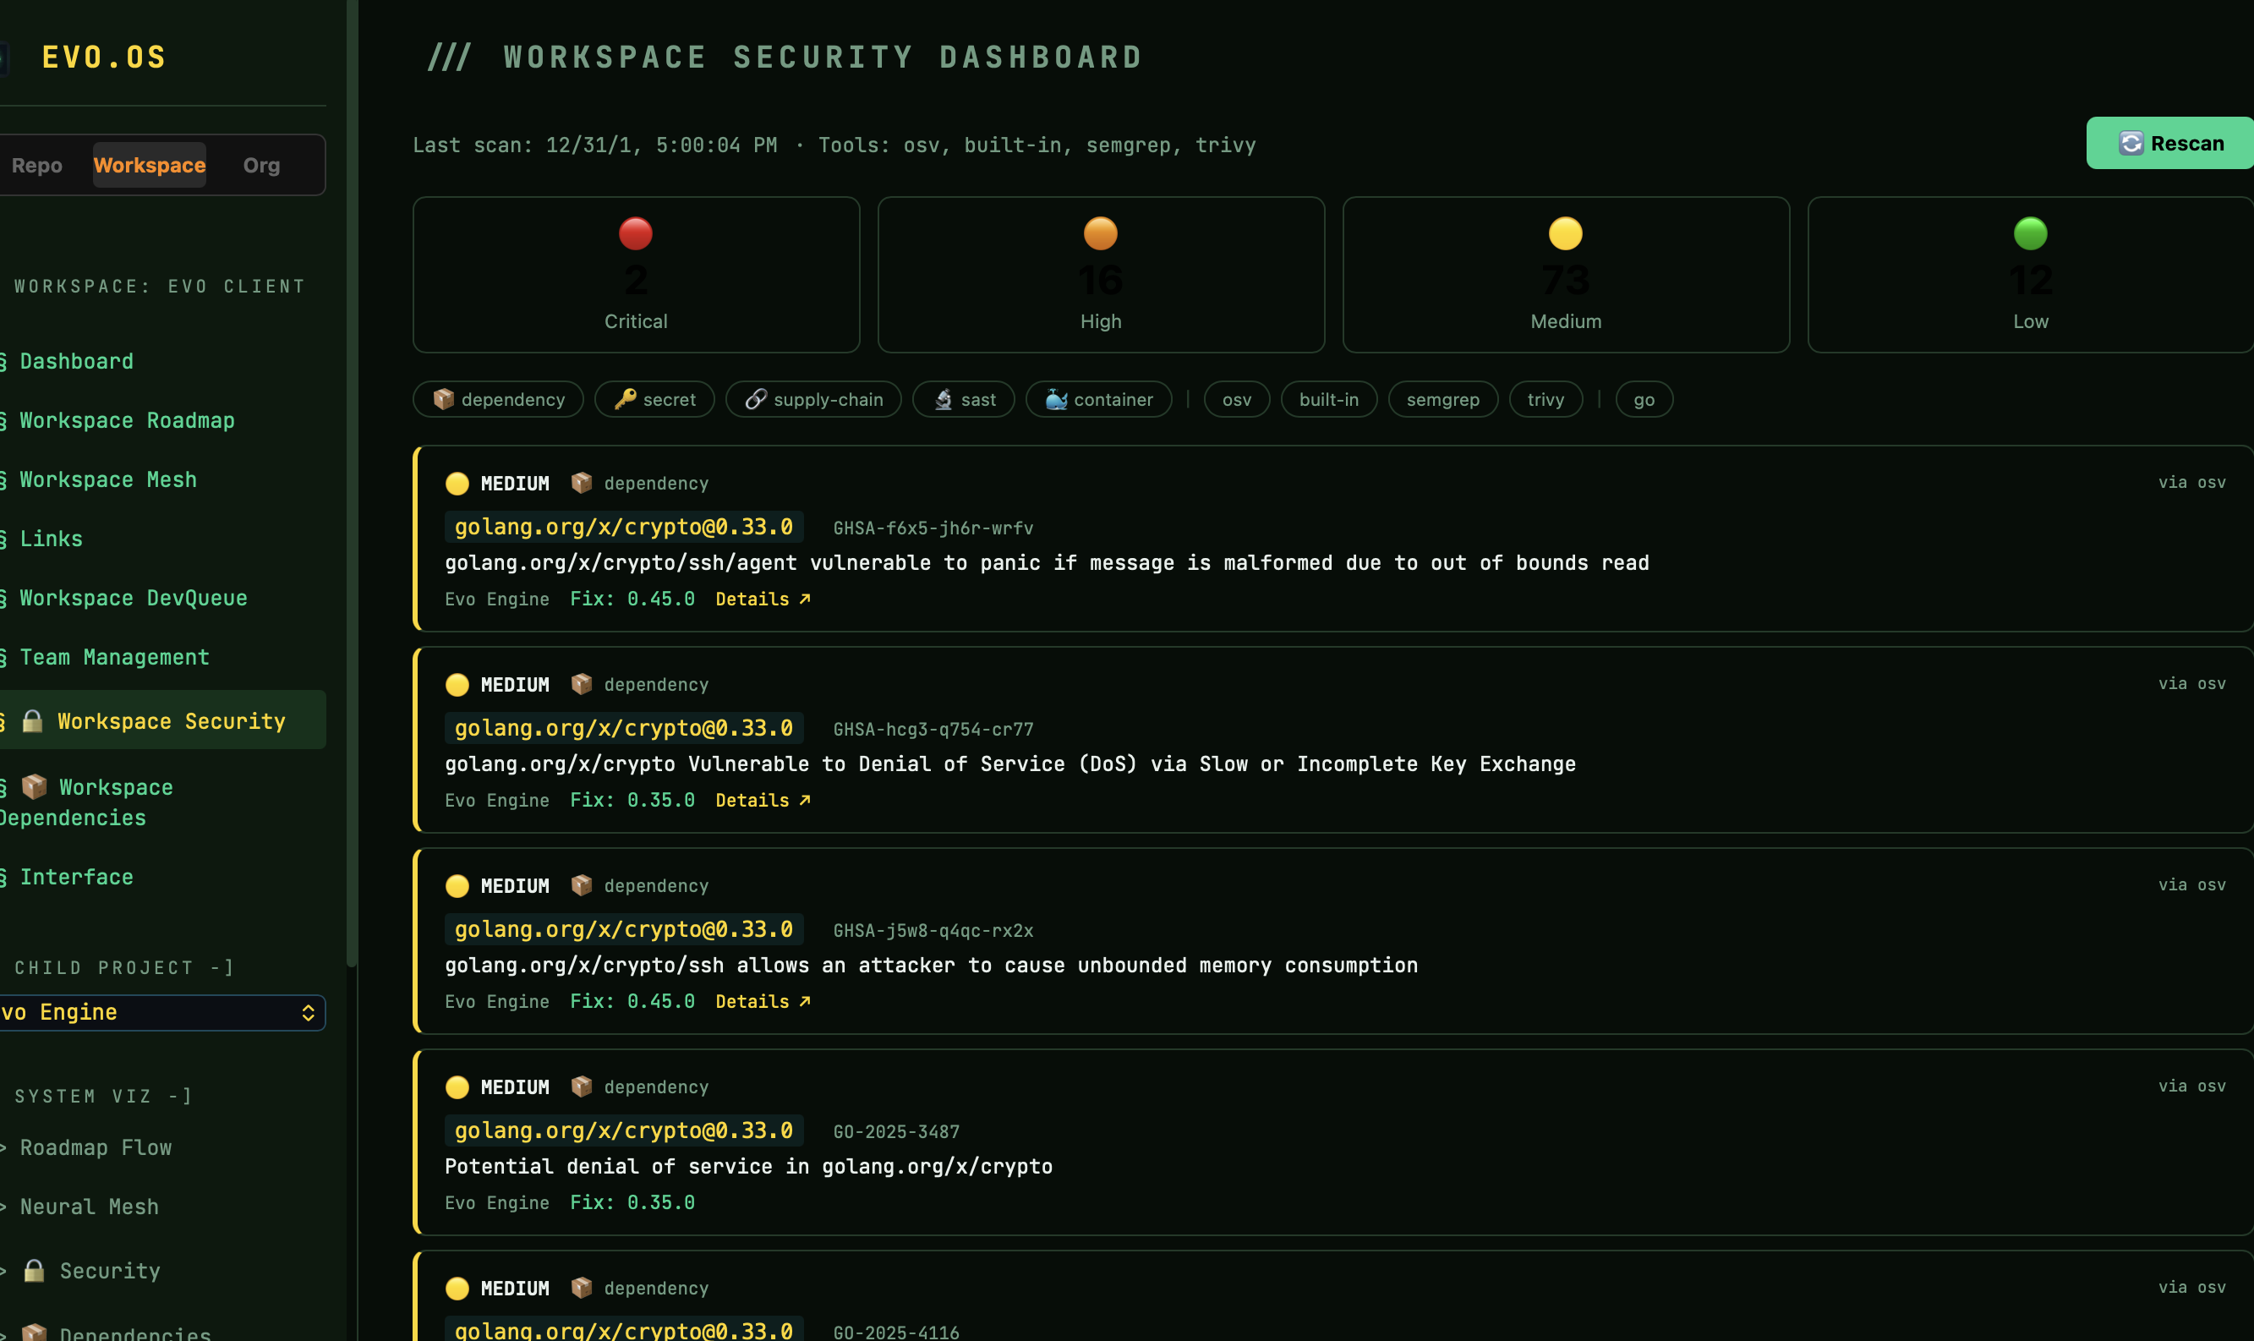
Task: Click the advisory ID GO-2025-3487
Action: click(x=896, y=1131)
